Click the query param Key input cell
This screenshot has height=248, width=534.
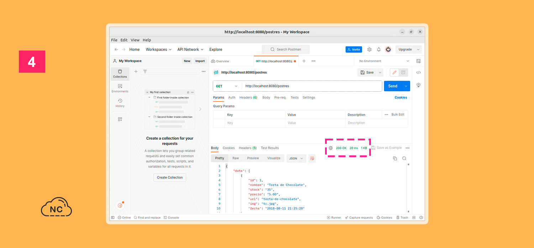[255, 123]
